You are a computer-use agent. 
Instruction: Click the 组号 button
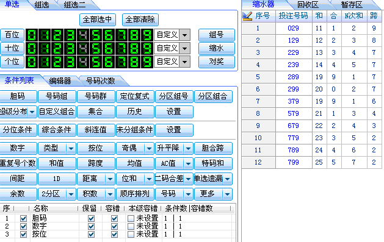pyautogui.click(x=217, y=35)
